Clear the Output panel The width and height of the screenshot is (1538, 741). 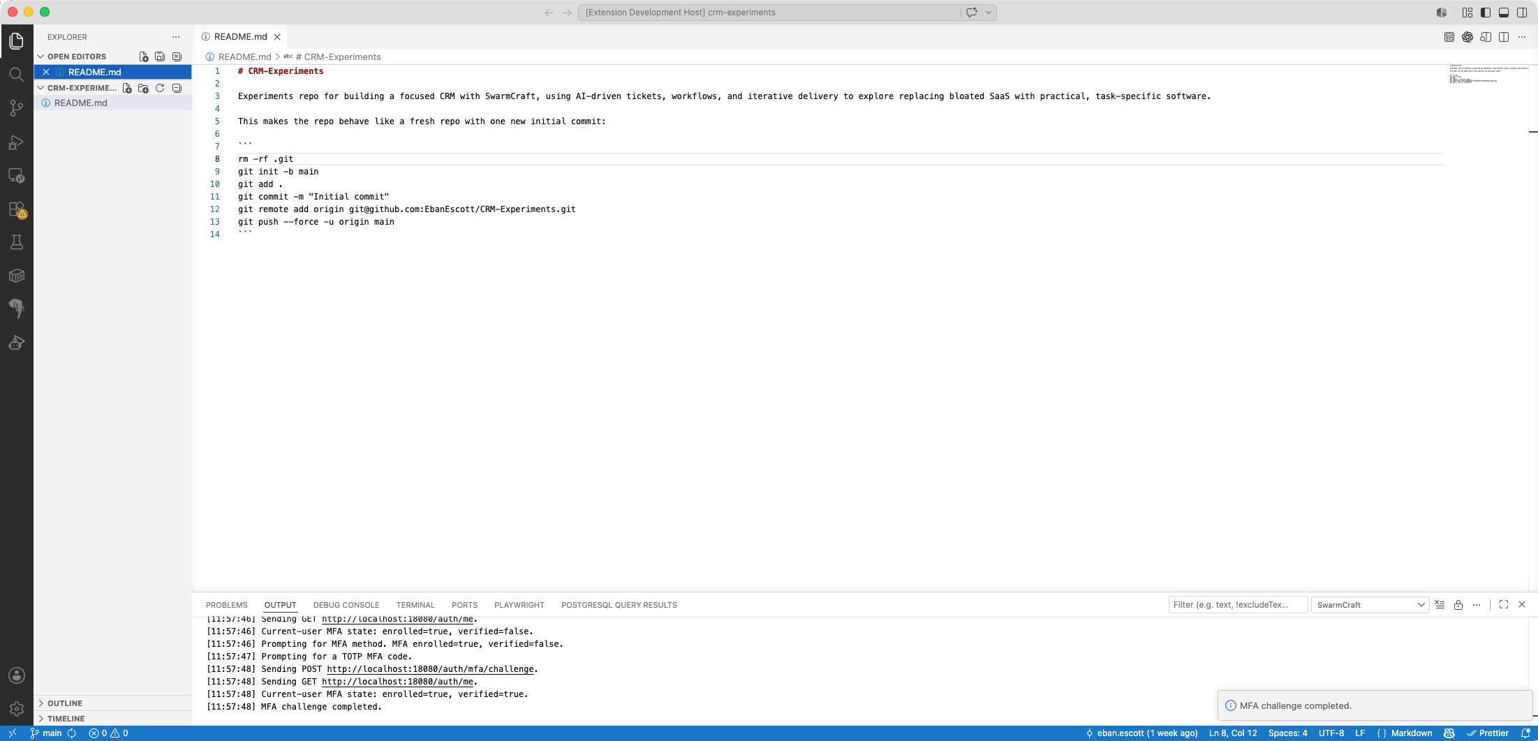1440,605
